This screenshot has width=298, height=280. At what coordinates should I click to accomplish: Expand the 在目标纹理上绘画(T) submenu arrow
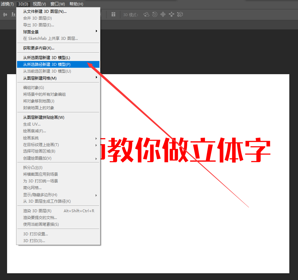(96, 145)
